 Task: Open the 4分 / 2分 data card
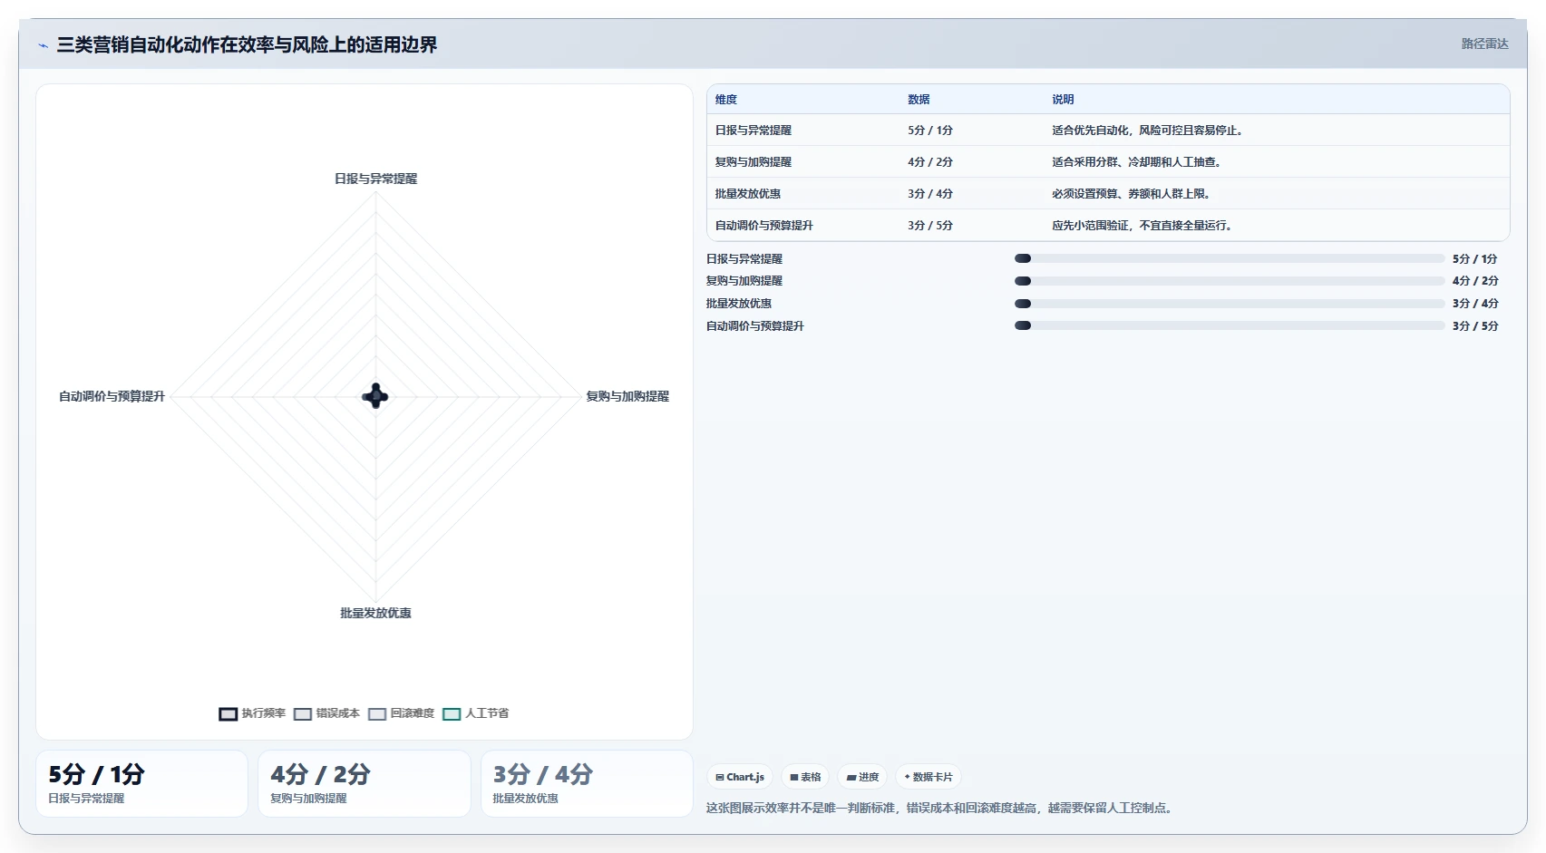[x=365, y=783]
